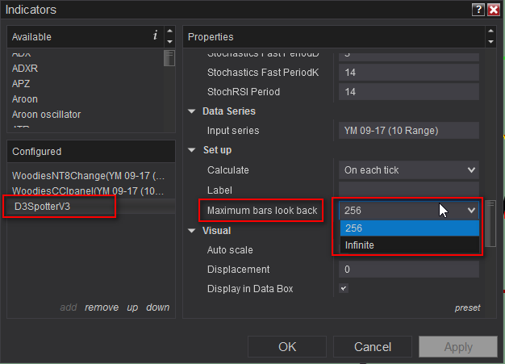This screenshot has width=505, height=364.
Task: Toggle Display in Data Box checkbox
Action: click(344, 288)
